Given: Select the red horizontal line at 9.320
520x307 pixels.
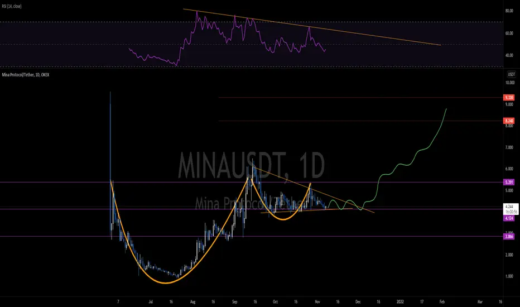Looking at the screenshot, I should (x=361, y=98).
